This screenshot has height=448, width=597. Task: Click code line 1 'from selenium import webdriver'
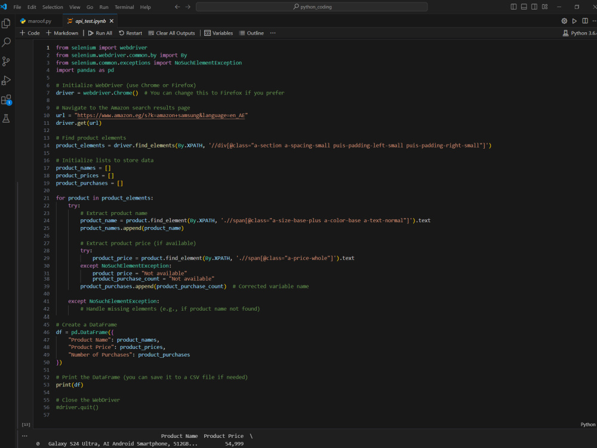click(101, 48)
